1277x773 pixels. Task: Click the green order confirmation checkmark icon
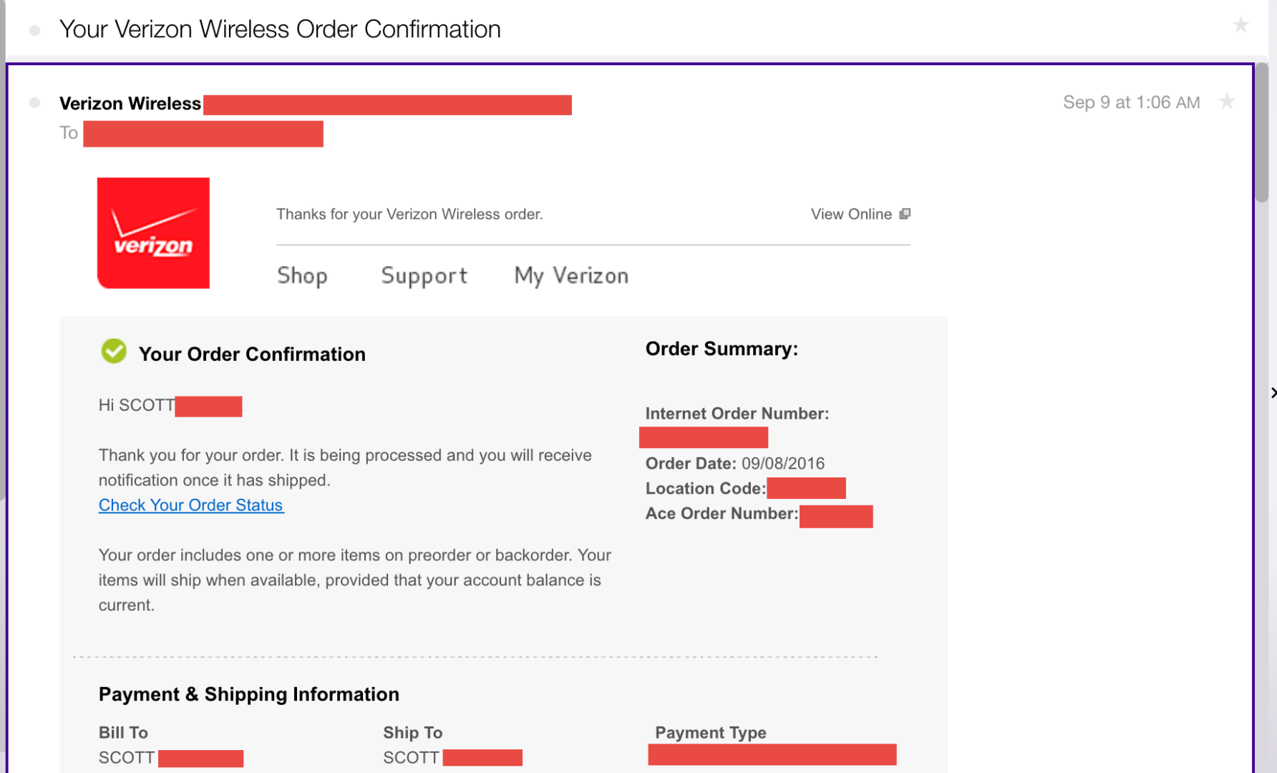(114, 351)
